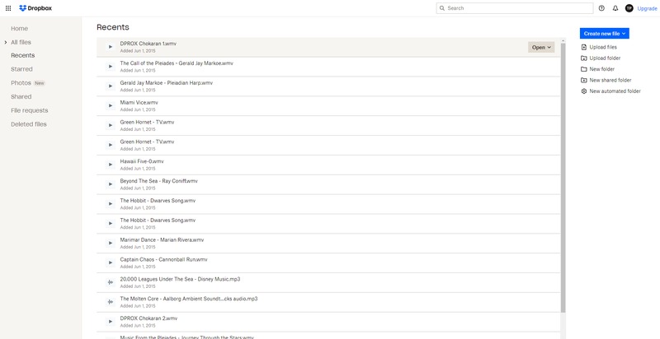
Task: Click the New automated folder icon
Action: 583,91
